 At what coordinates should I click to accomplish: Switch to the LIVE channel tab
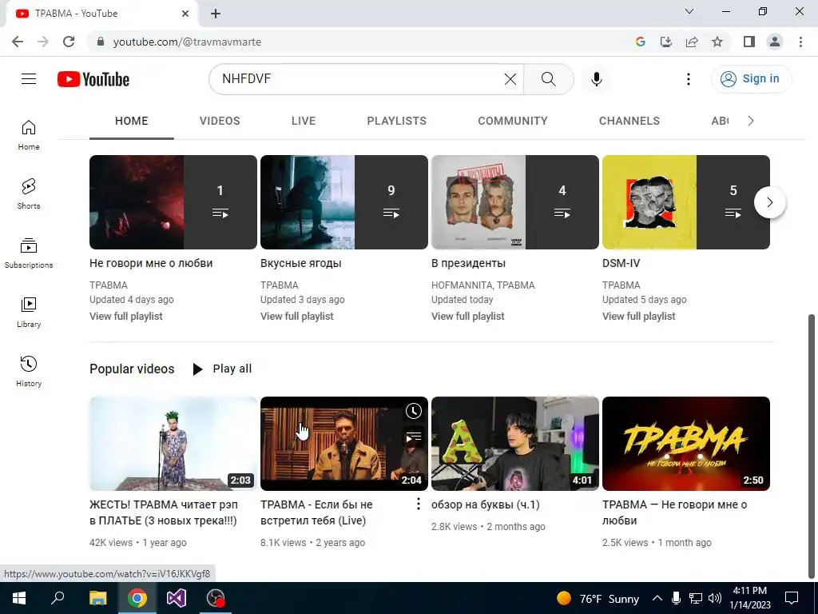click(304, 122)
